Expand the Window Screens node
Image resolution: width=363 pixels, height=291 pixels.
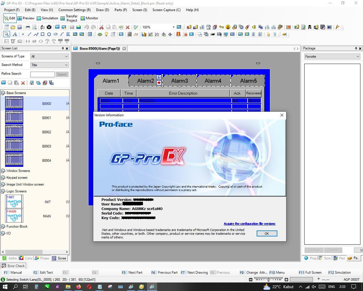pyautogui.click(x=3, y=171)
